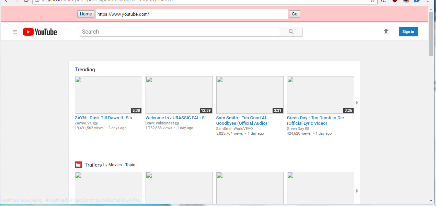The image size is (436, 206).
Task: Open Green Day - Too Dumb to Die title
Action: [x=315, y=121]
